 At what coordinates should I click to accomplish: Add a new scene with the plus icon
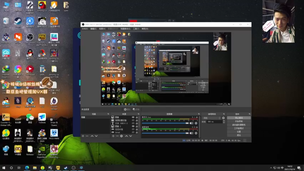(x=83, y=136)
